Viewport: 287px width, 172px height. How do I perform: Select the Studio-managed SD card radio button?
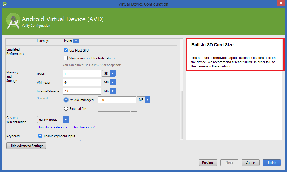click(x=66, y=100)
